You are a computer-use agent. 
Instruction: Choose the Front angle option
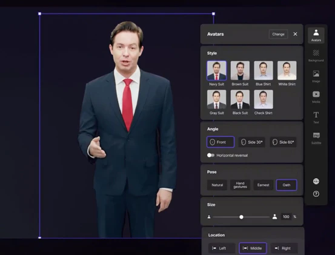221,142
